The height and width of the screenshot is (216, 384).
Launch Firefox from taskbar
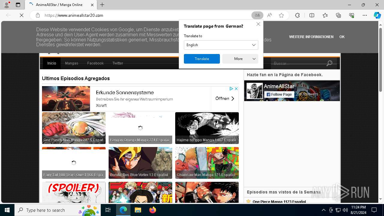(x=152, y=210)
